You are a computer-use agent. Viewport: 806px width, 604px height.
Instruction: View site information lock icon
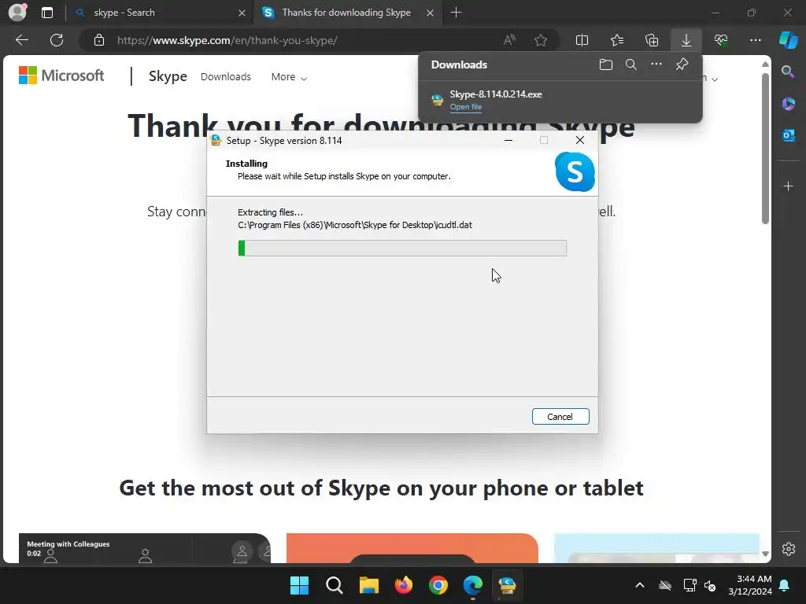[x=99, y=40]
